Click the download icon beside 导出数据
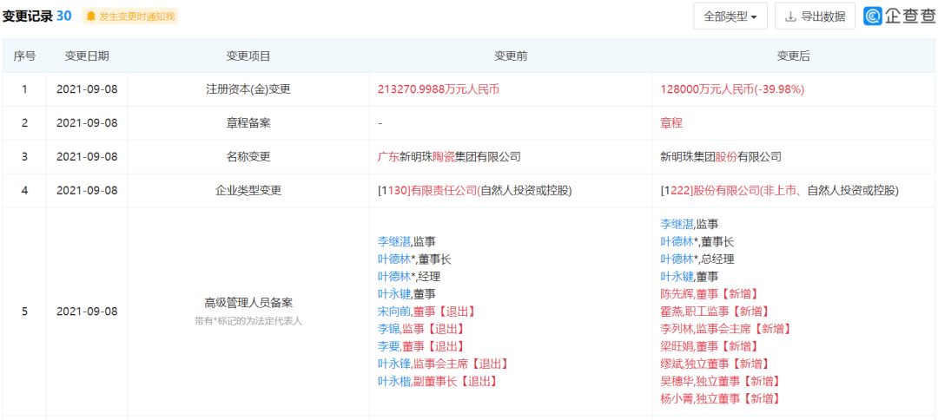 coord(790,16)
